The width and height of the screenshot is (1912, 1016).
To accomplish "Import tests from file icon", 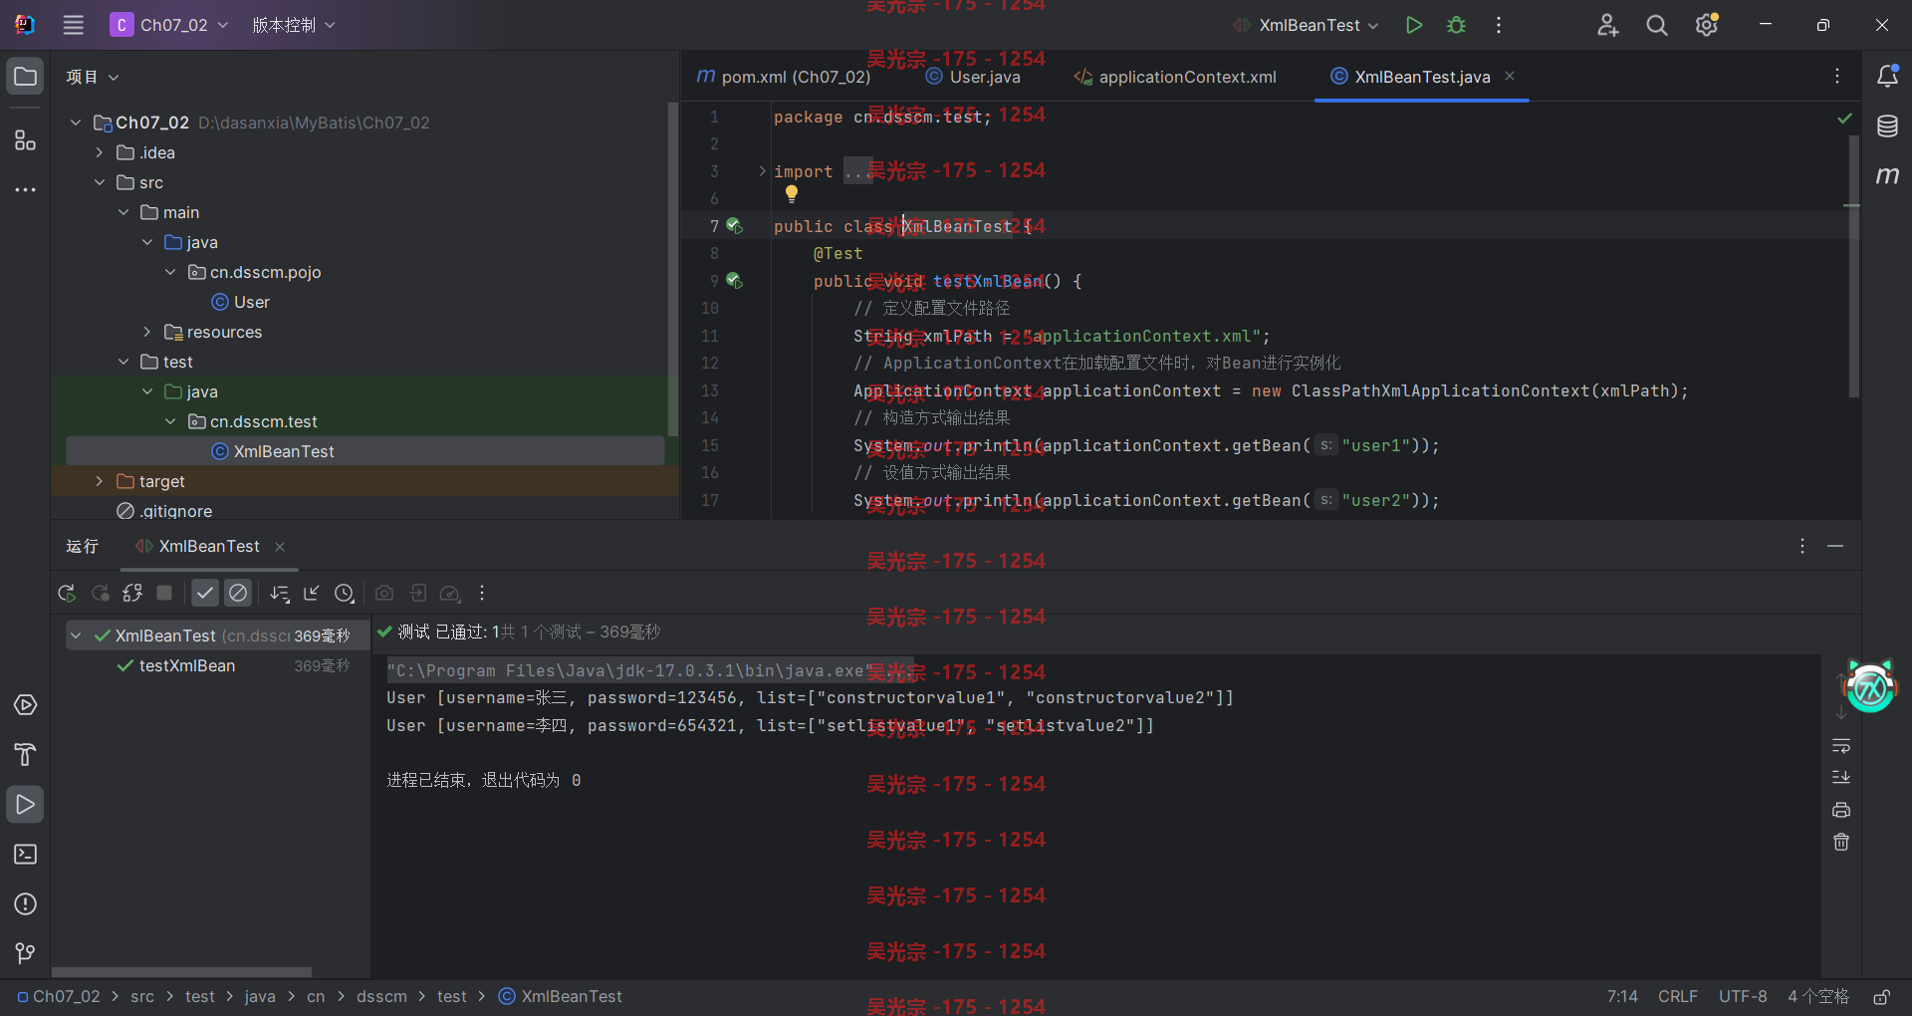I will (x=418, y=594).
